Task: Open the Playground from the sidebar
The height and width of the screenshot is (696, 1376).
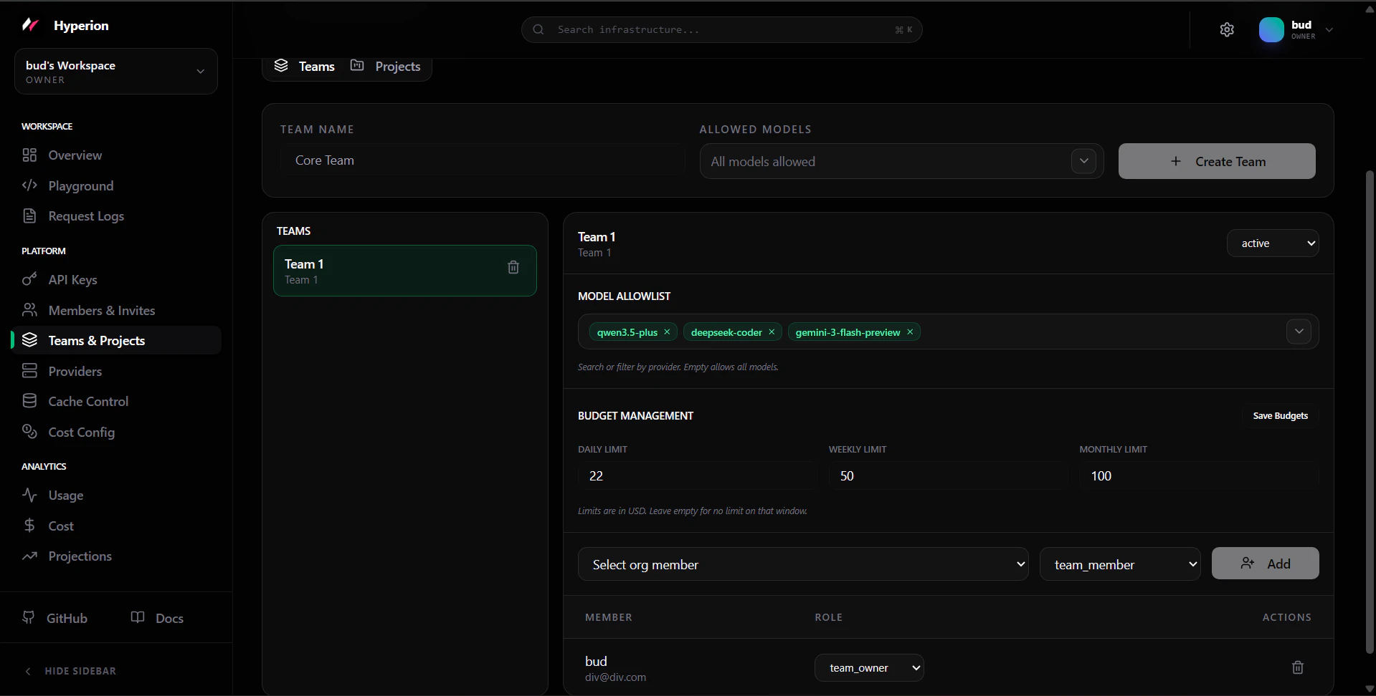Action: [x=80, y=186]
